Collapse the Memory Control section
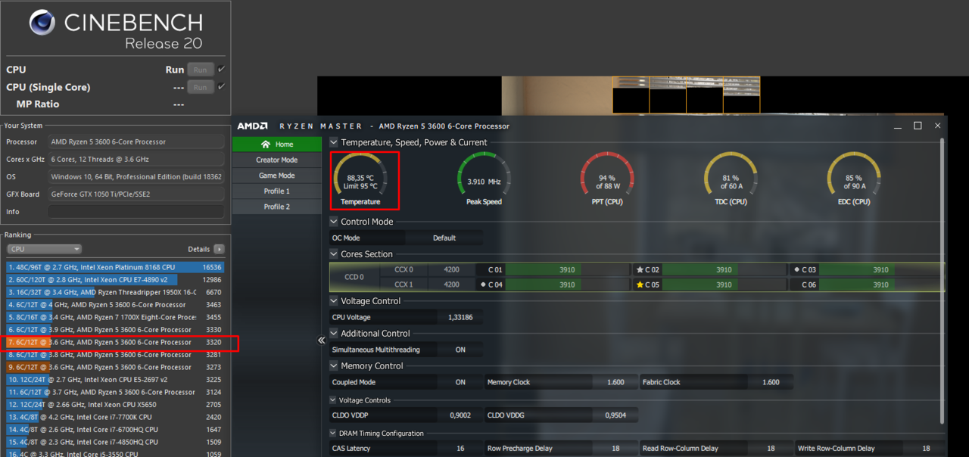The image size is (969, 457). tap(334, 365)
